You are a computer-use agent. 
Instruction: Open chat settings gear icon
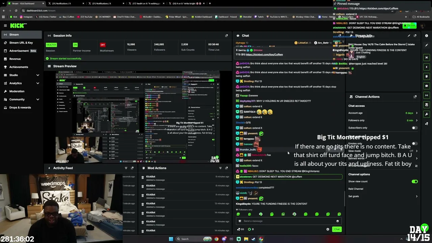click(328, 230)
